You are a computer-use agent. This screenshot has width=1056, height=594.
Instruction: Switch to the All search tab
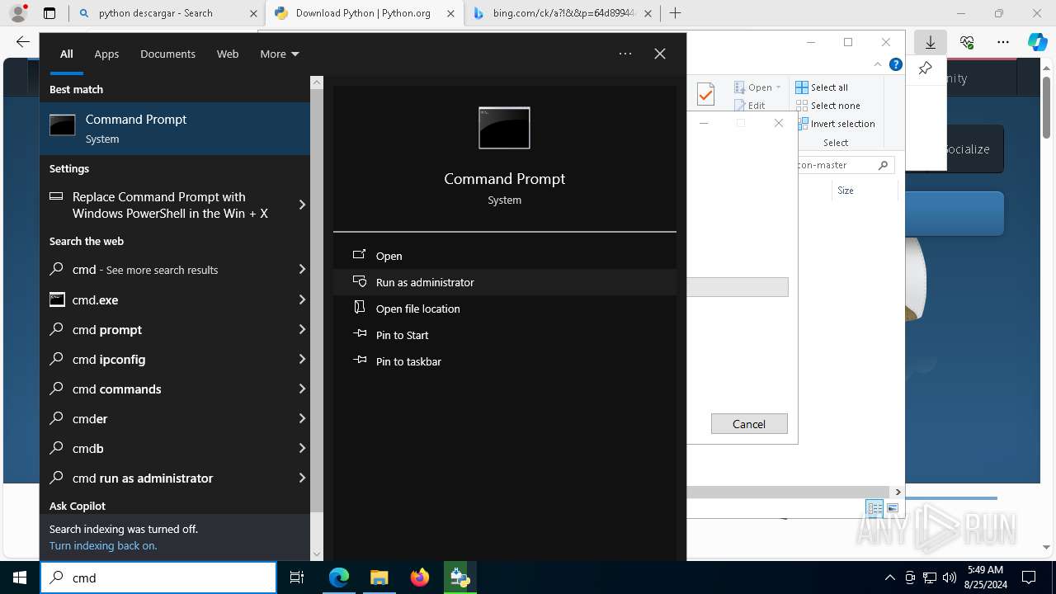click(67, 54)
